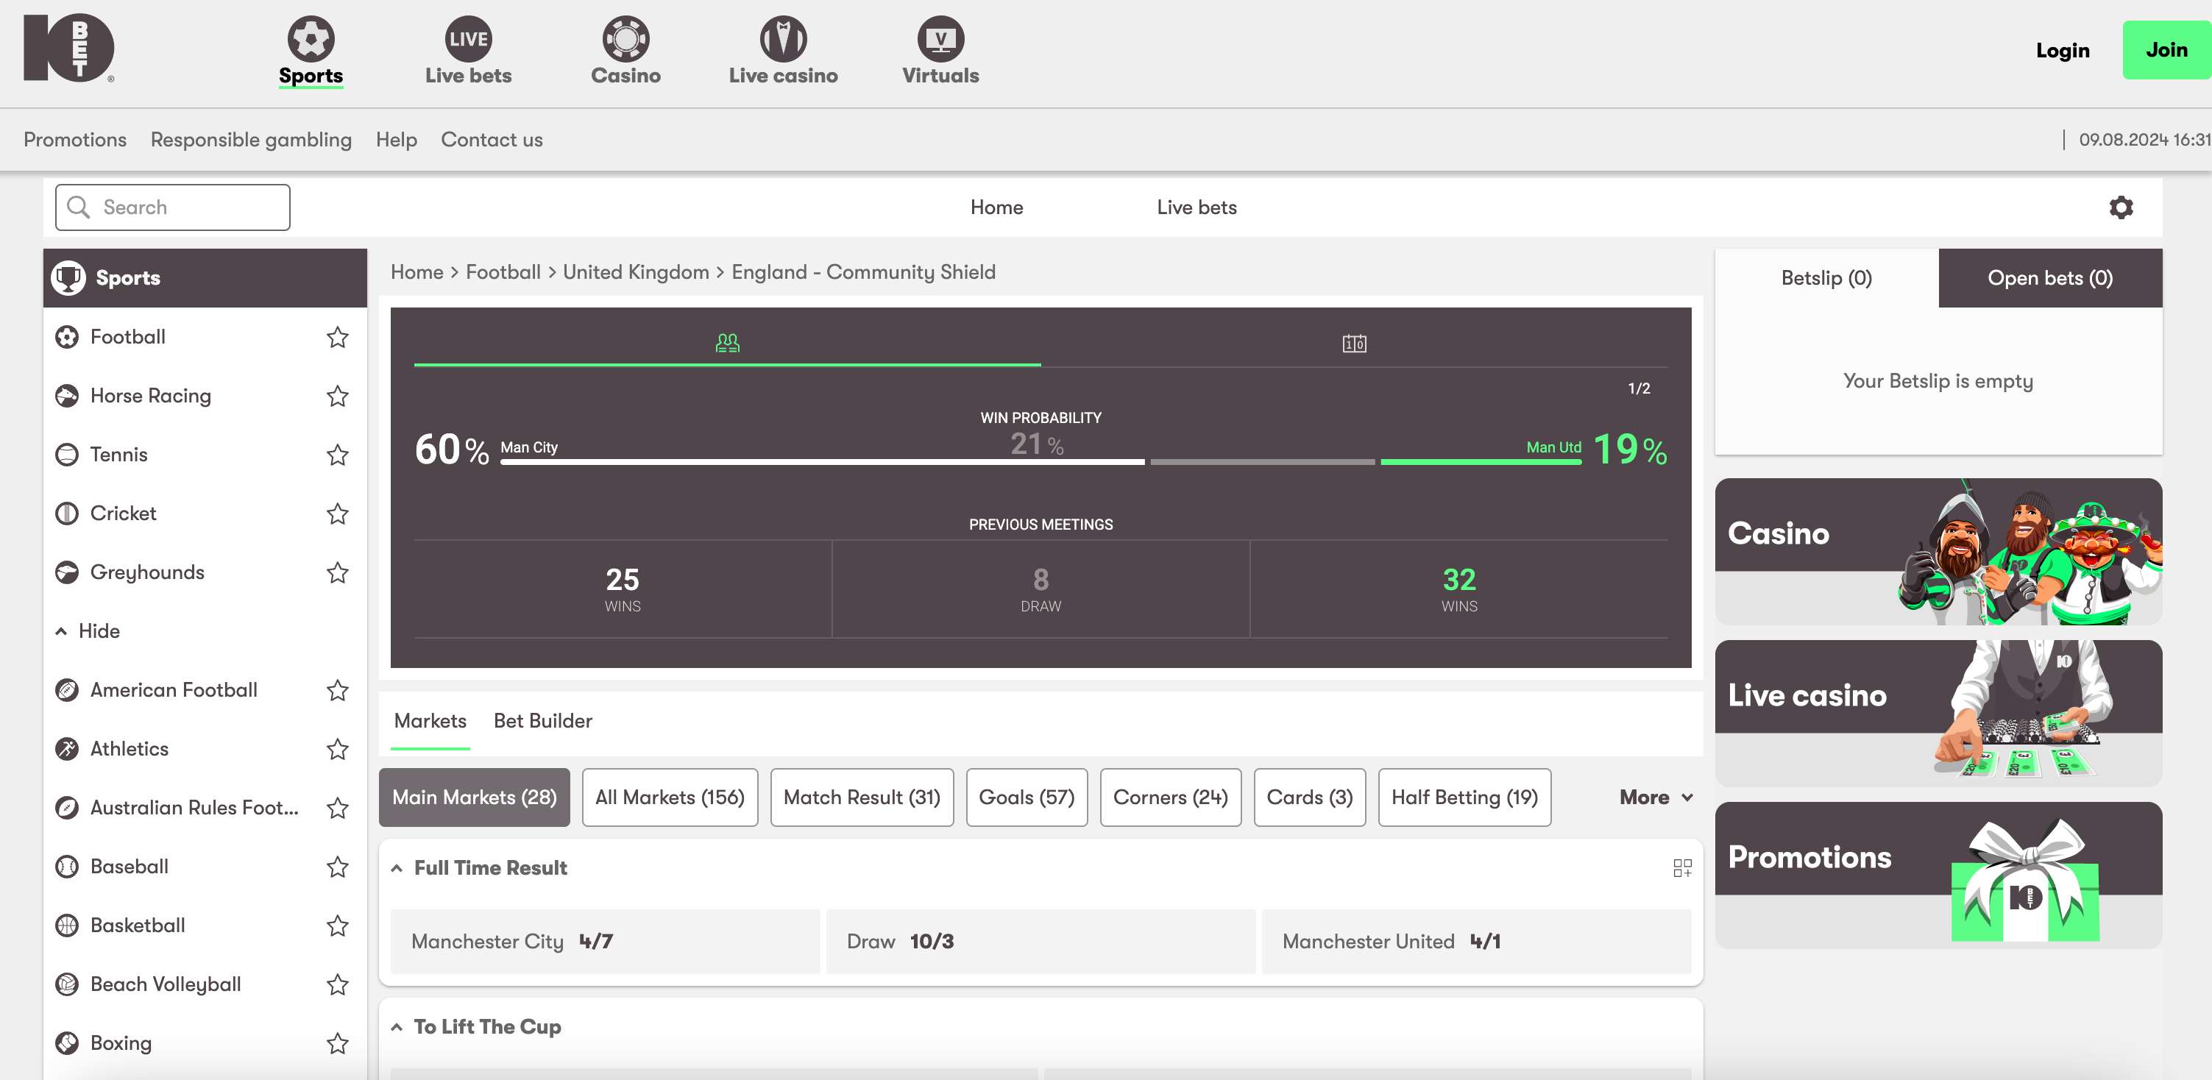The height and width of the screenshot is (1080, 2212).
Task: Open the Casino chip icon
Action: click(626, 38)
